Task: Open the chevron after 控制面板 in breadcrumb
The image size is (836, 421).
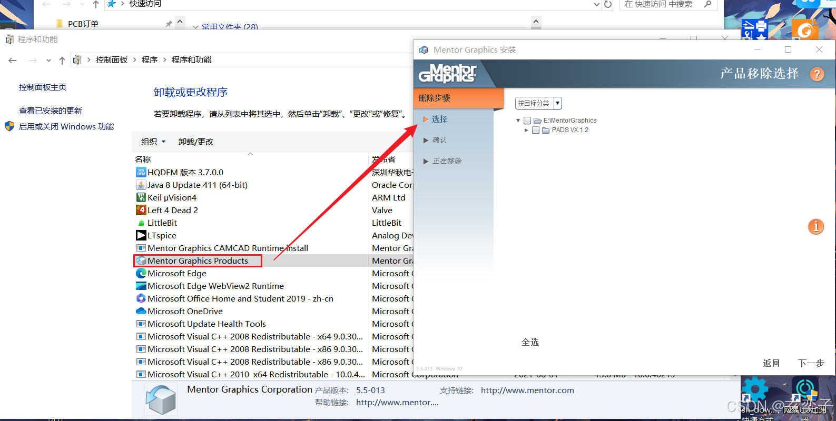Action: pos(135,60)
